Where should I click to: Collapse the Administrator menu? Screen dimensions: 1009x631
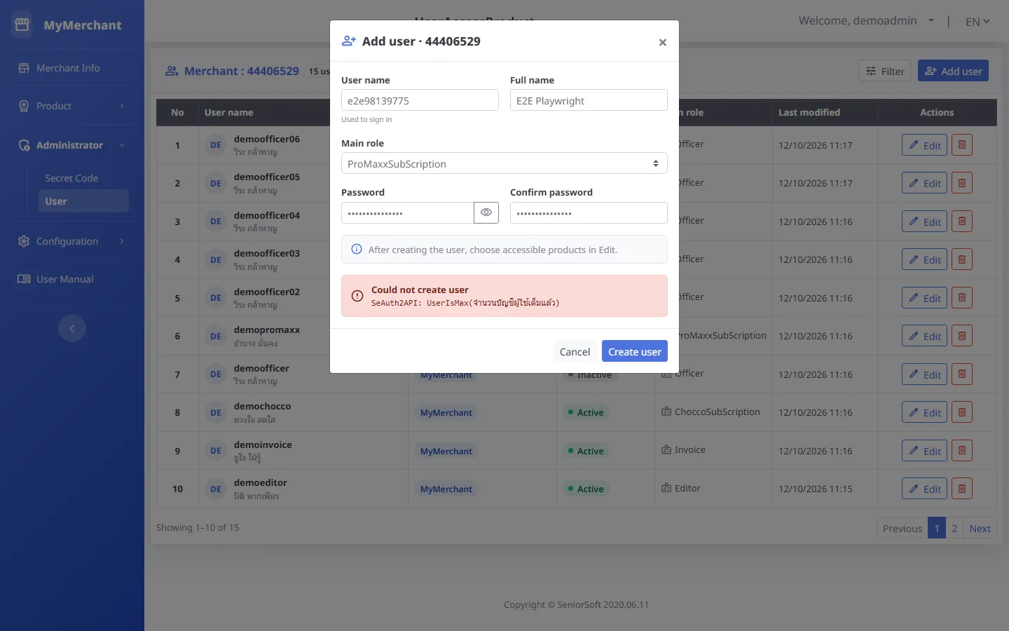[72, 145]
